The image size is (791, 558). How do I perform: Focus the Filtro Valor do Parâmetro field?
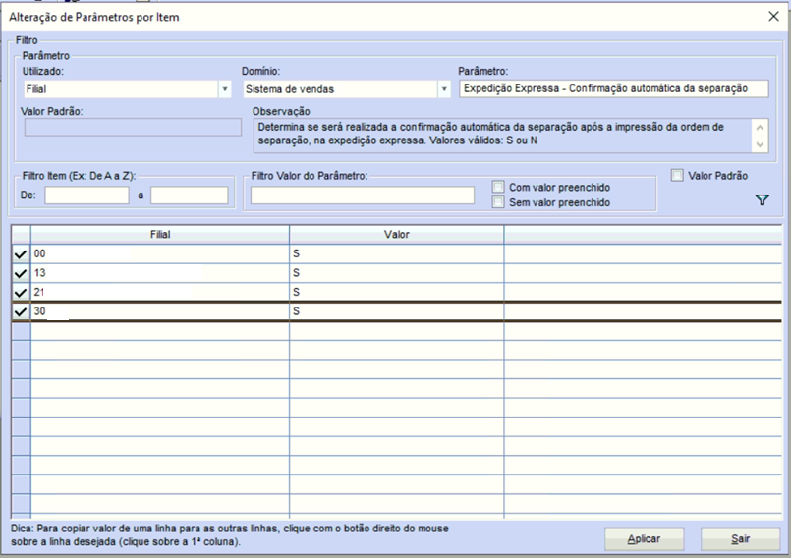362,195
